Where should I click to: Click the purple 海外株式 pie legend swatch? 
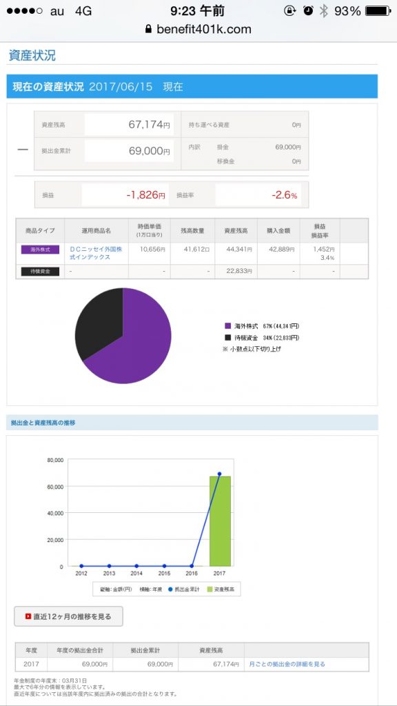[x=227, y=326]
